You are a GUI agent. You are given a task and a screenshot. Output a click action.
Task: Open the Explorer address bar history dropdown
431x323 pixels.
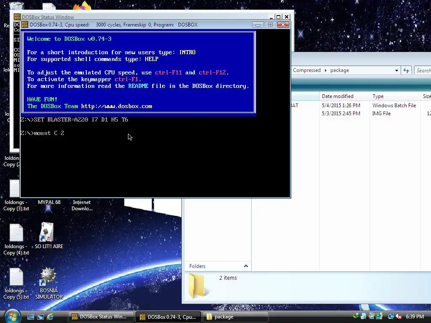pos(396,70)
